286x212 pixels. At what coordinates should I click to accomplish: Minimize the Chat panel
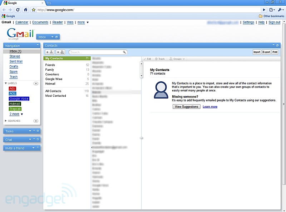pos(34,139)
